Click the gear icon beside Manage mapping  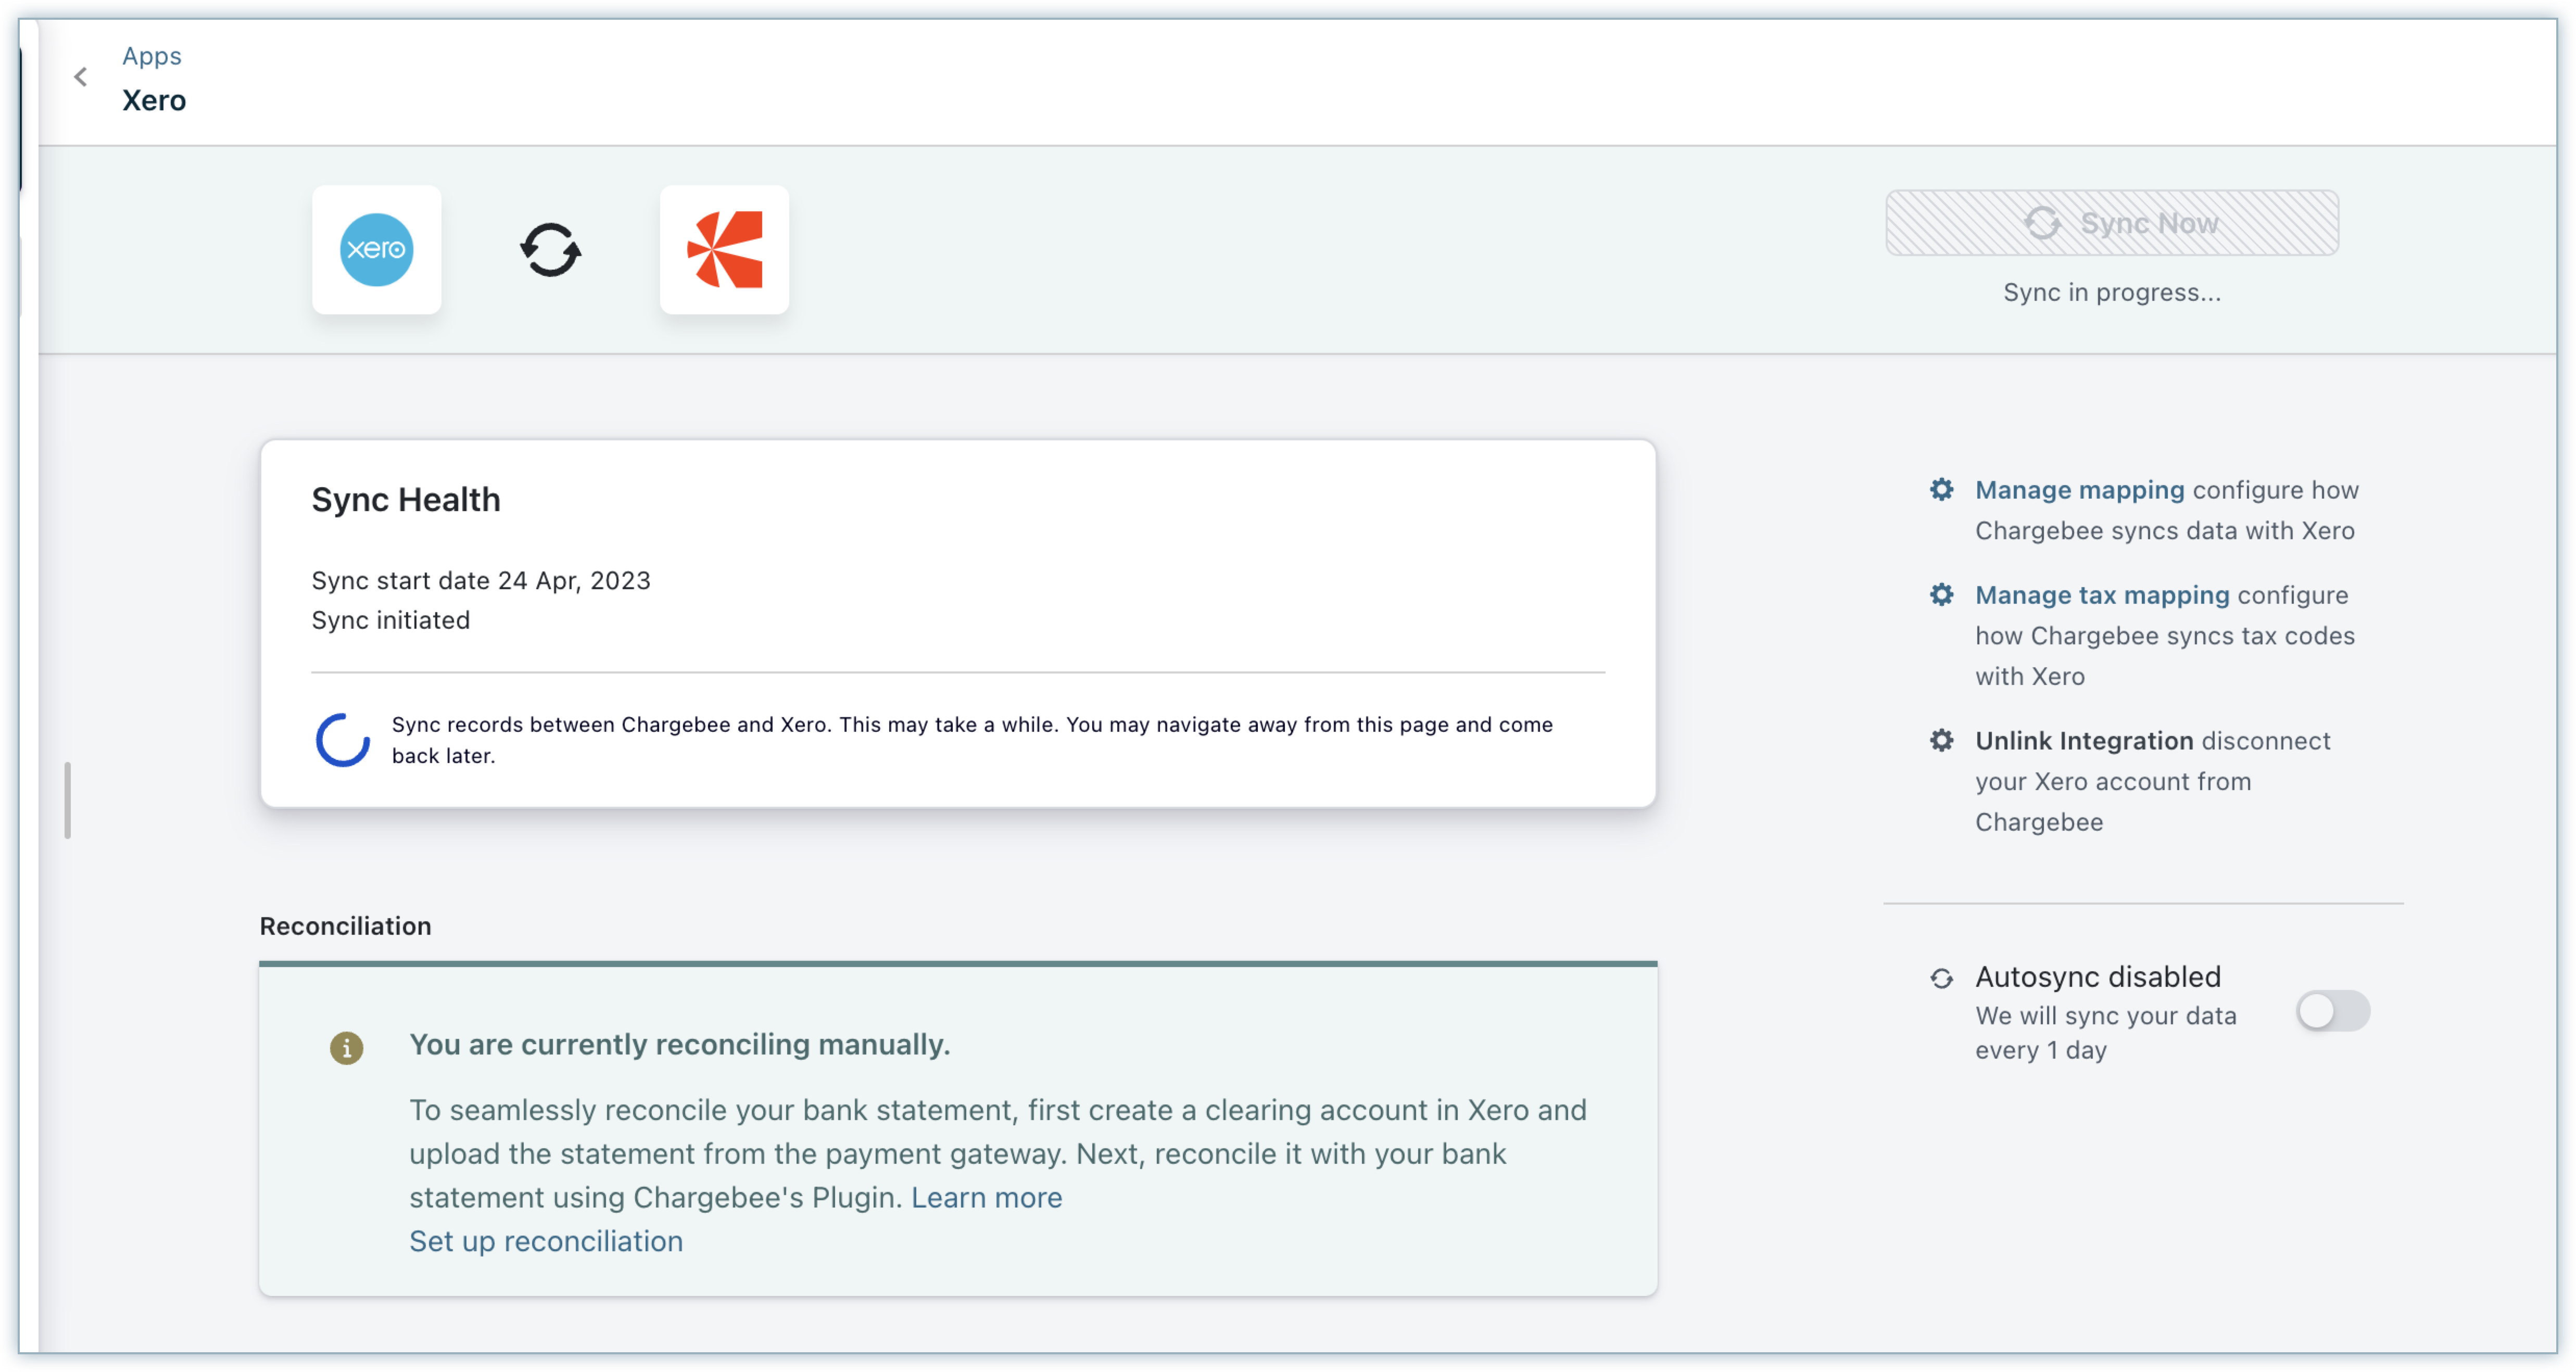tap(1941, 489)
